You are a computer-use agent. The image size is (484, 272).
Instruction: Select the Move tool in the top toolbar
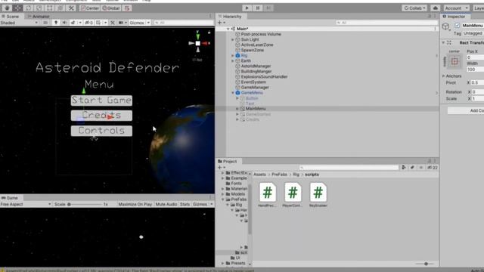pos(17,8)
